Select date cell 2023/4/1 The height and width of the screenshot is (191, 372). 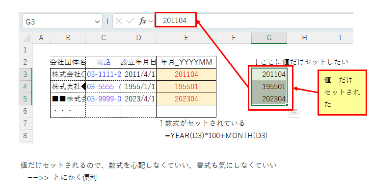pyautogui.click(x=139, y=99)
